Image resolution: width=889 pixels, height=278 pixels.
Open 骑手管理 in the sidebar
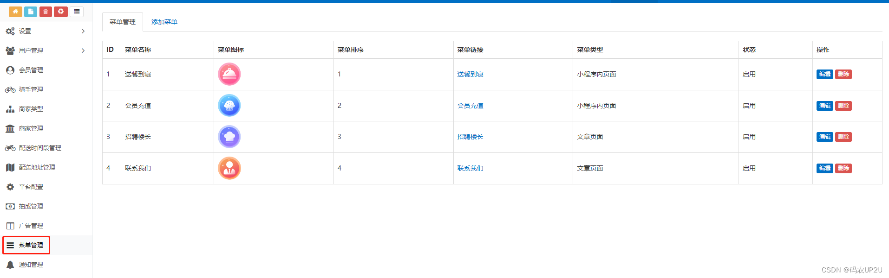[31, 90]
